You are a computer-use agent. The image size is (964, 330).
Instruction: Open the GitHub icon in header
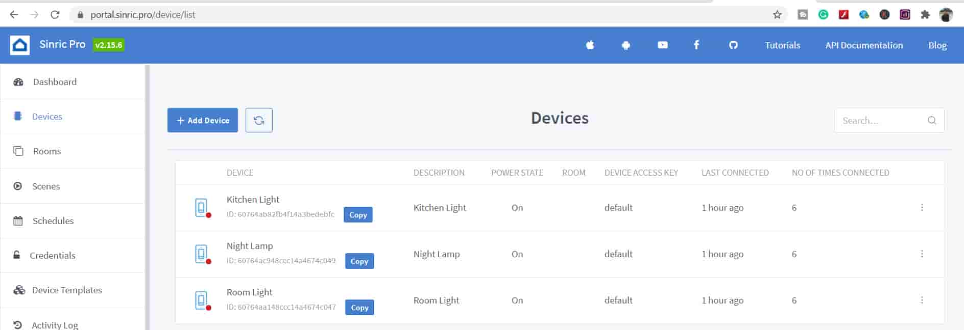[733, 45]
